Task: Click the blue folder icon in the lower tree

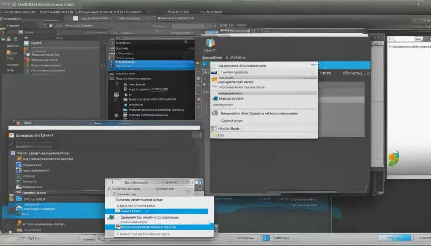Action: click(x=19, y=199)
